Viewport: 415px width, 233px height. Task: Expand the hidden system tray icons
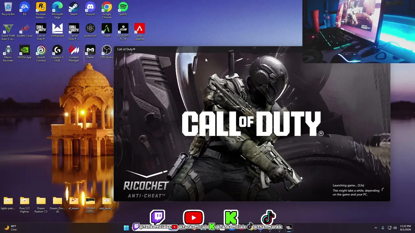tap(376, 228)
